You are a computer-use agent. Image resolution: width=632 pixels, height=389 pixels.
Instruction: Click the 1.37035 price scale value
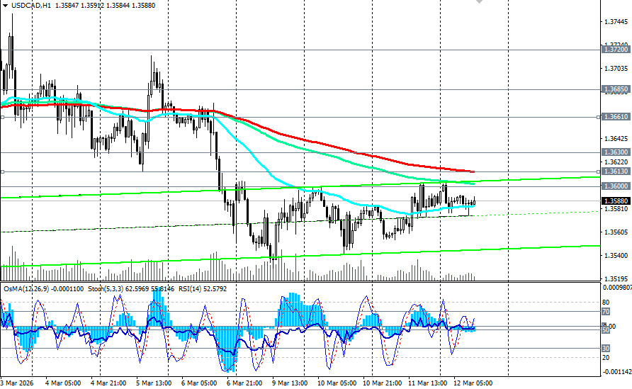point(616,69)
